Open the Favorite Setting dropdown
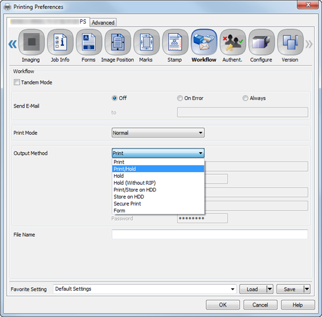The image size is (322, 317). click(x=144, y=289)
